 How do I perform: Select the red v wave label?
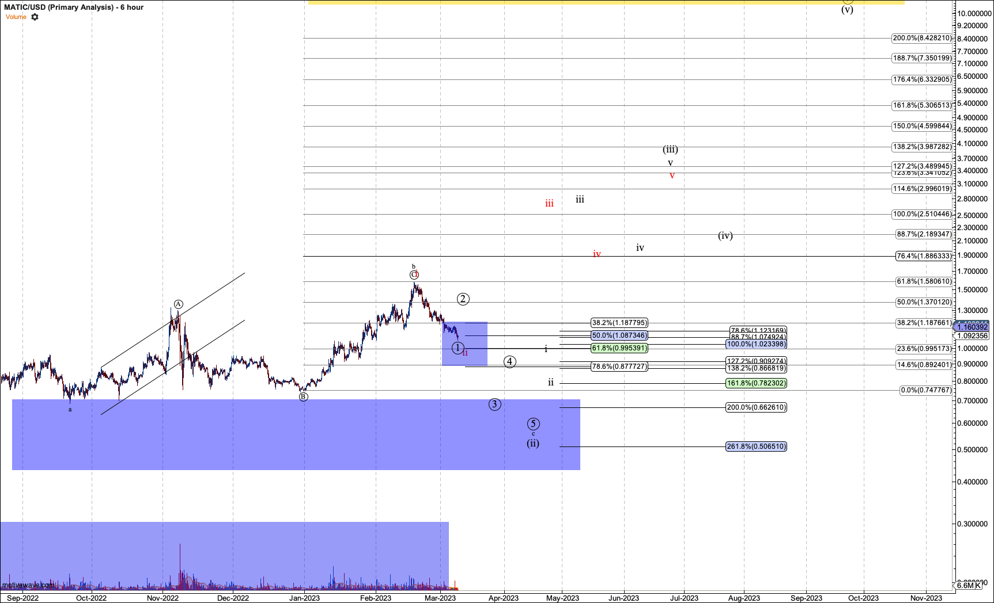point(672,175)
